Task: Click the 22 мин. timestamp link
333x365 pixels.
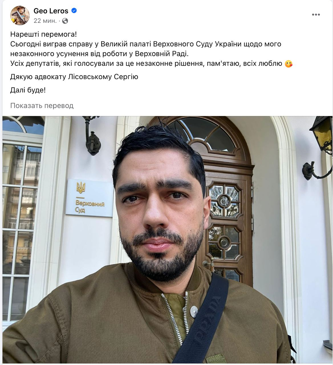Action: tap(45, 21)
